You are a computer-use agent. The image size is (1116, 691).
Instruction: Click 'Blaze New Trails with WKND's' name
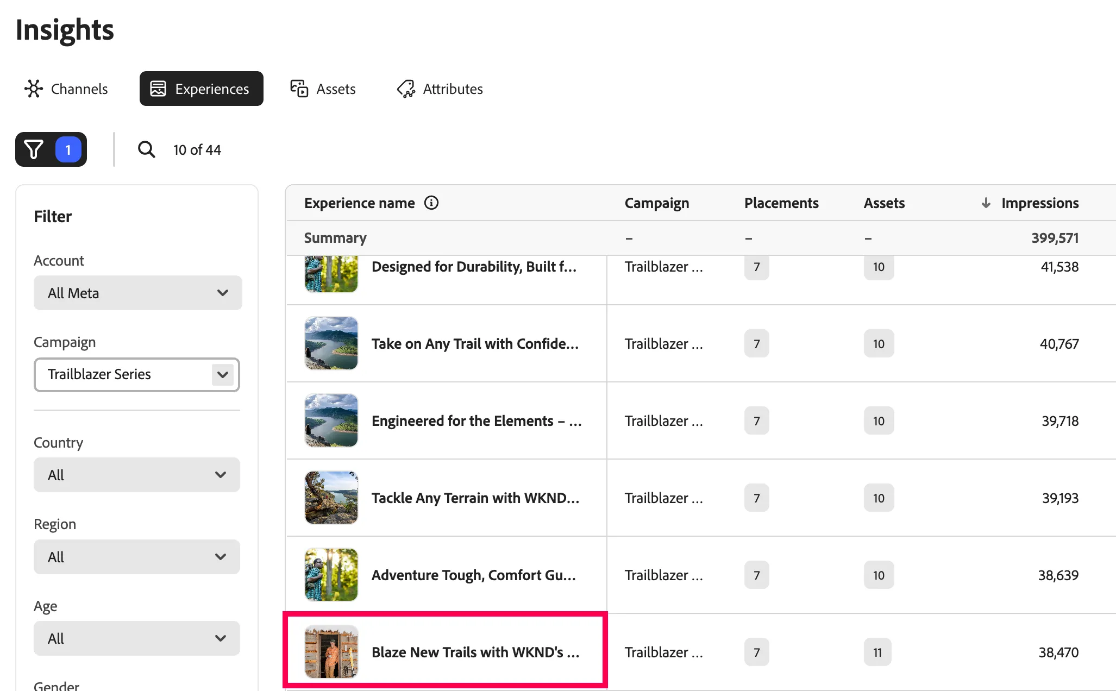(475, 652)
